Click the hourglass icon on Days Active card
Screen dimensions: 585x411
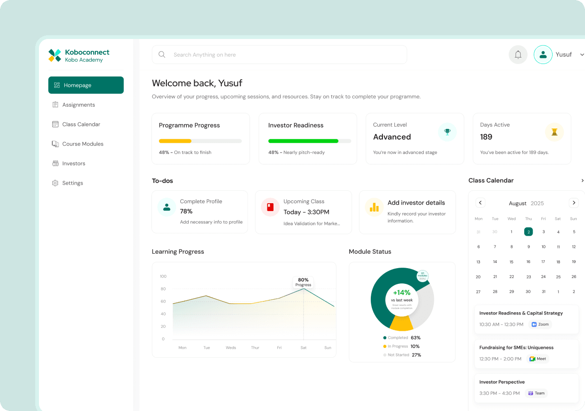click(x=554, y=132)
